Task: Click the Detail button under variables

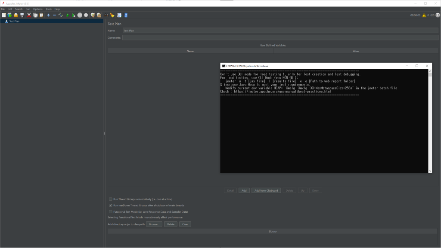Action: 230,190
